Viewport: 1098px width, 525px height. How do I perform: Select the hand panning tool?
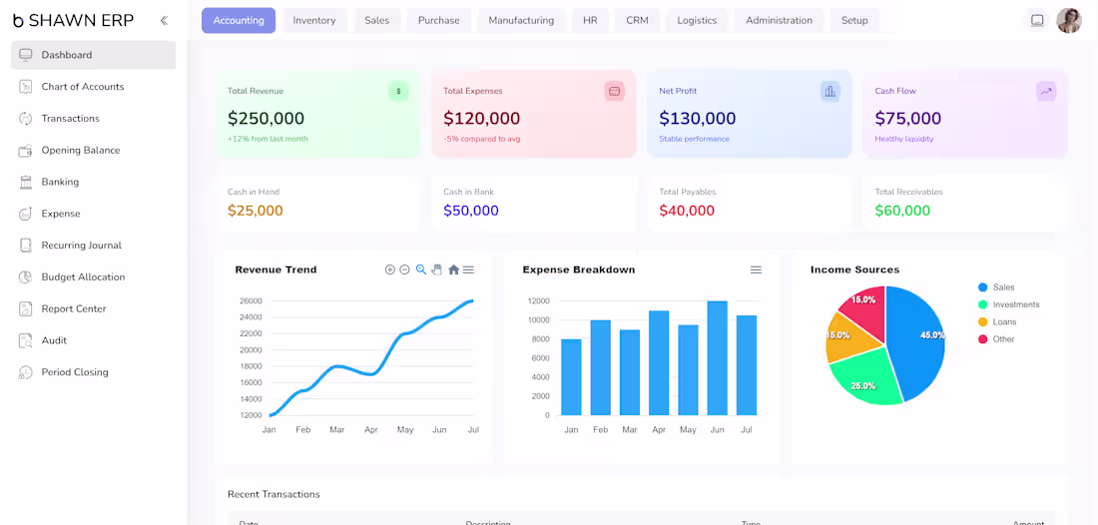coord(437,269)
